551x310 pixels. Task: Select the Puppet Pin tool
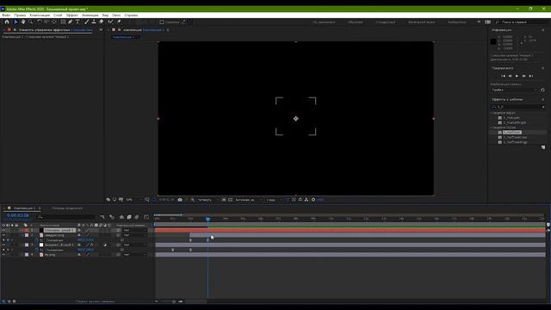(x=119, y=22)
